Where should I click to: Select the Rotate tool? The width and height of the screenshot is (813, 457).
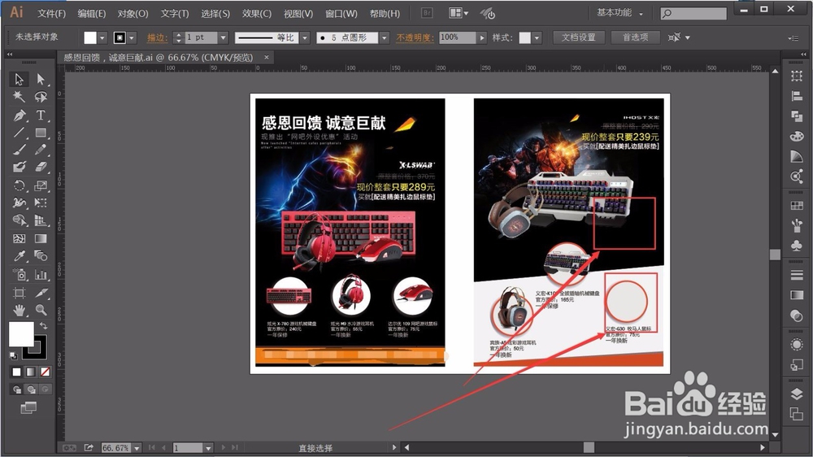click(20, 185)
